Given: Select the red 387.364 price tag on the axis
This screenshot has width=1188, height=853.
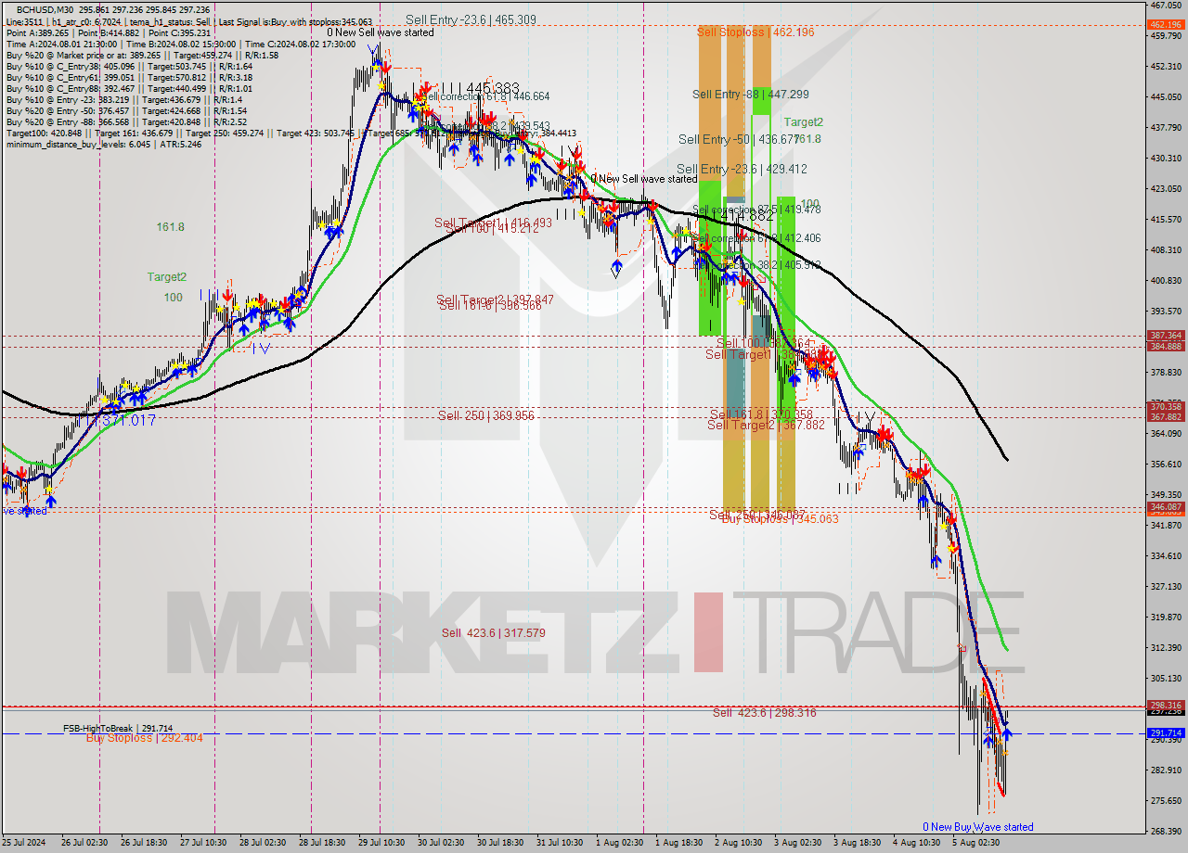Looking at the screenshot, I should coord(1166,336).
